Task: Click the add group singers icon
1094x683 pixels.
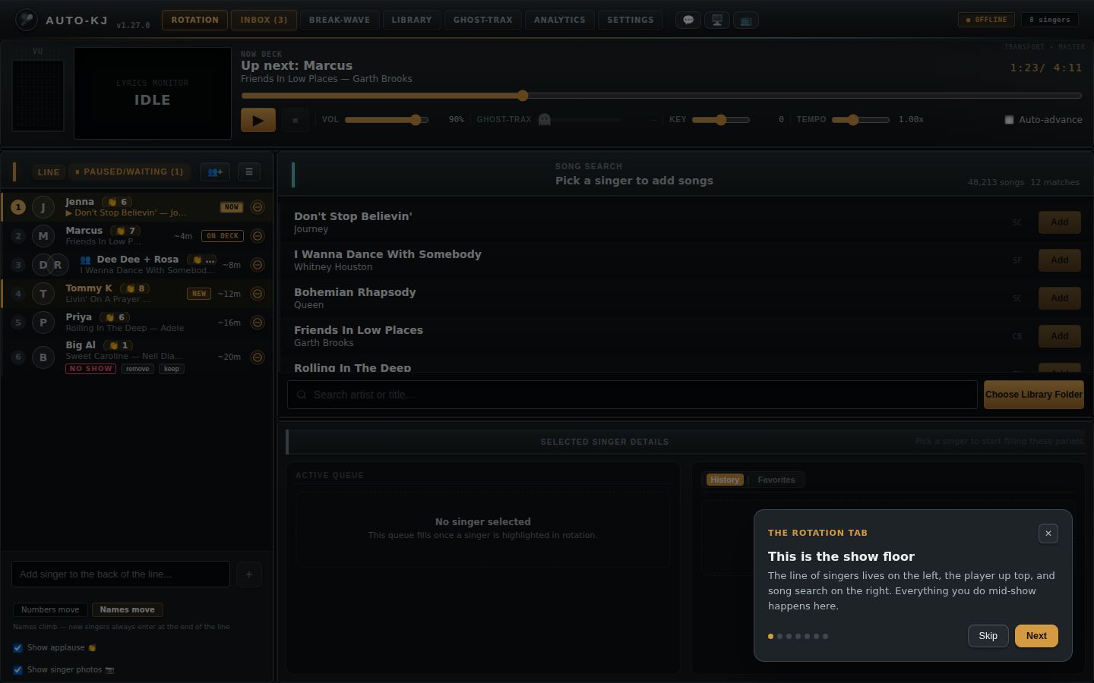Action: (215, 172)
